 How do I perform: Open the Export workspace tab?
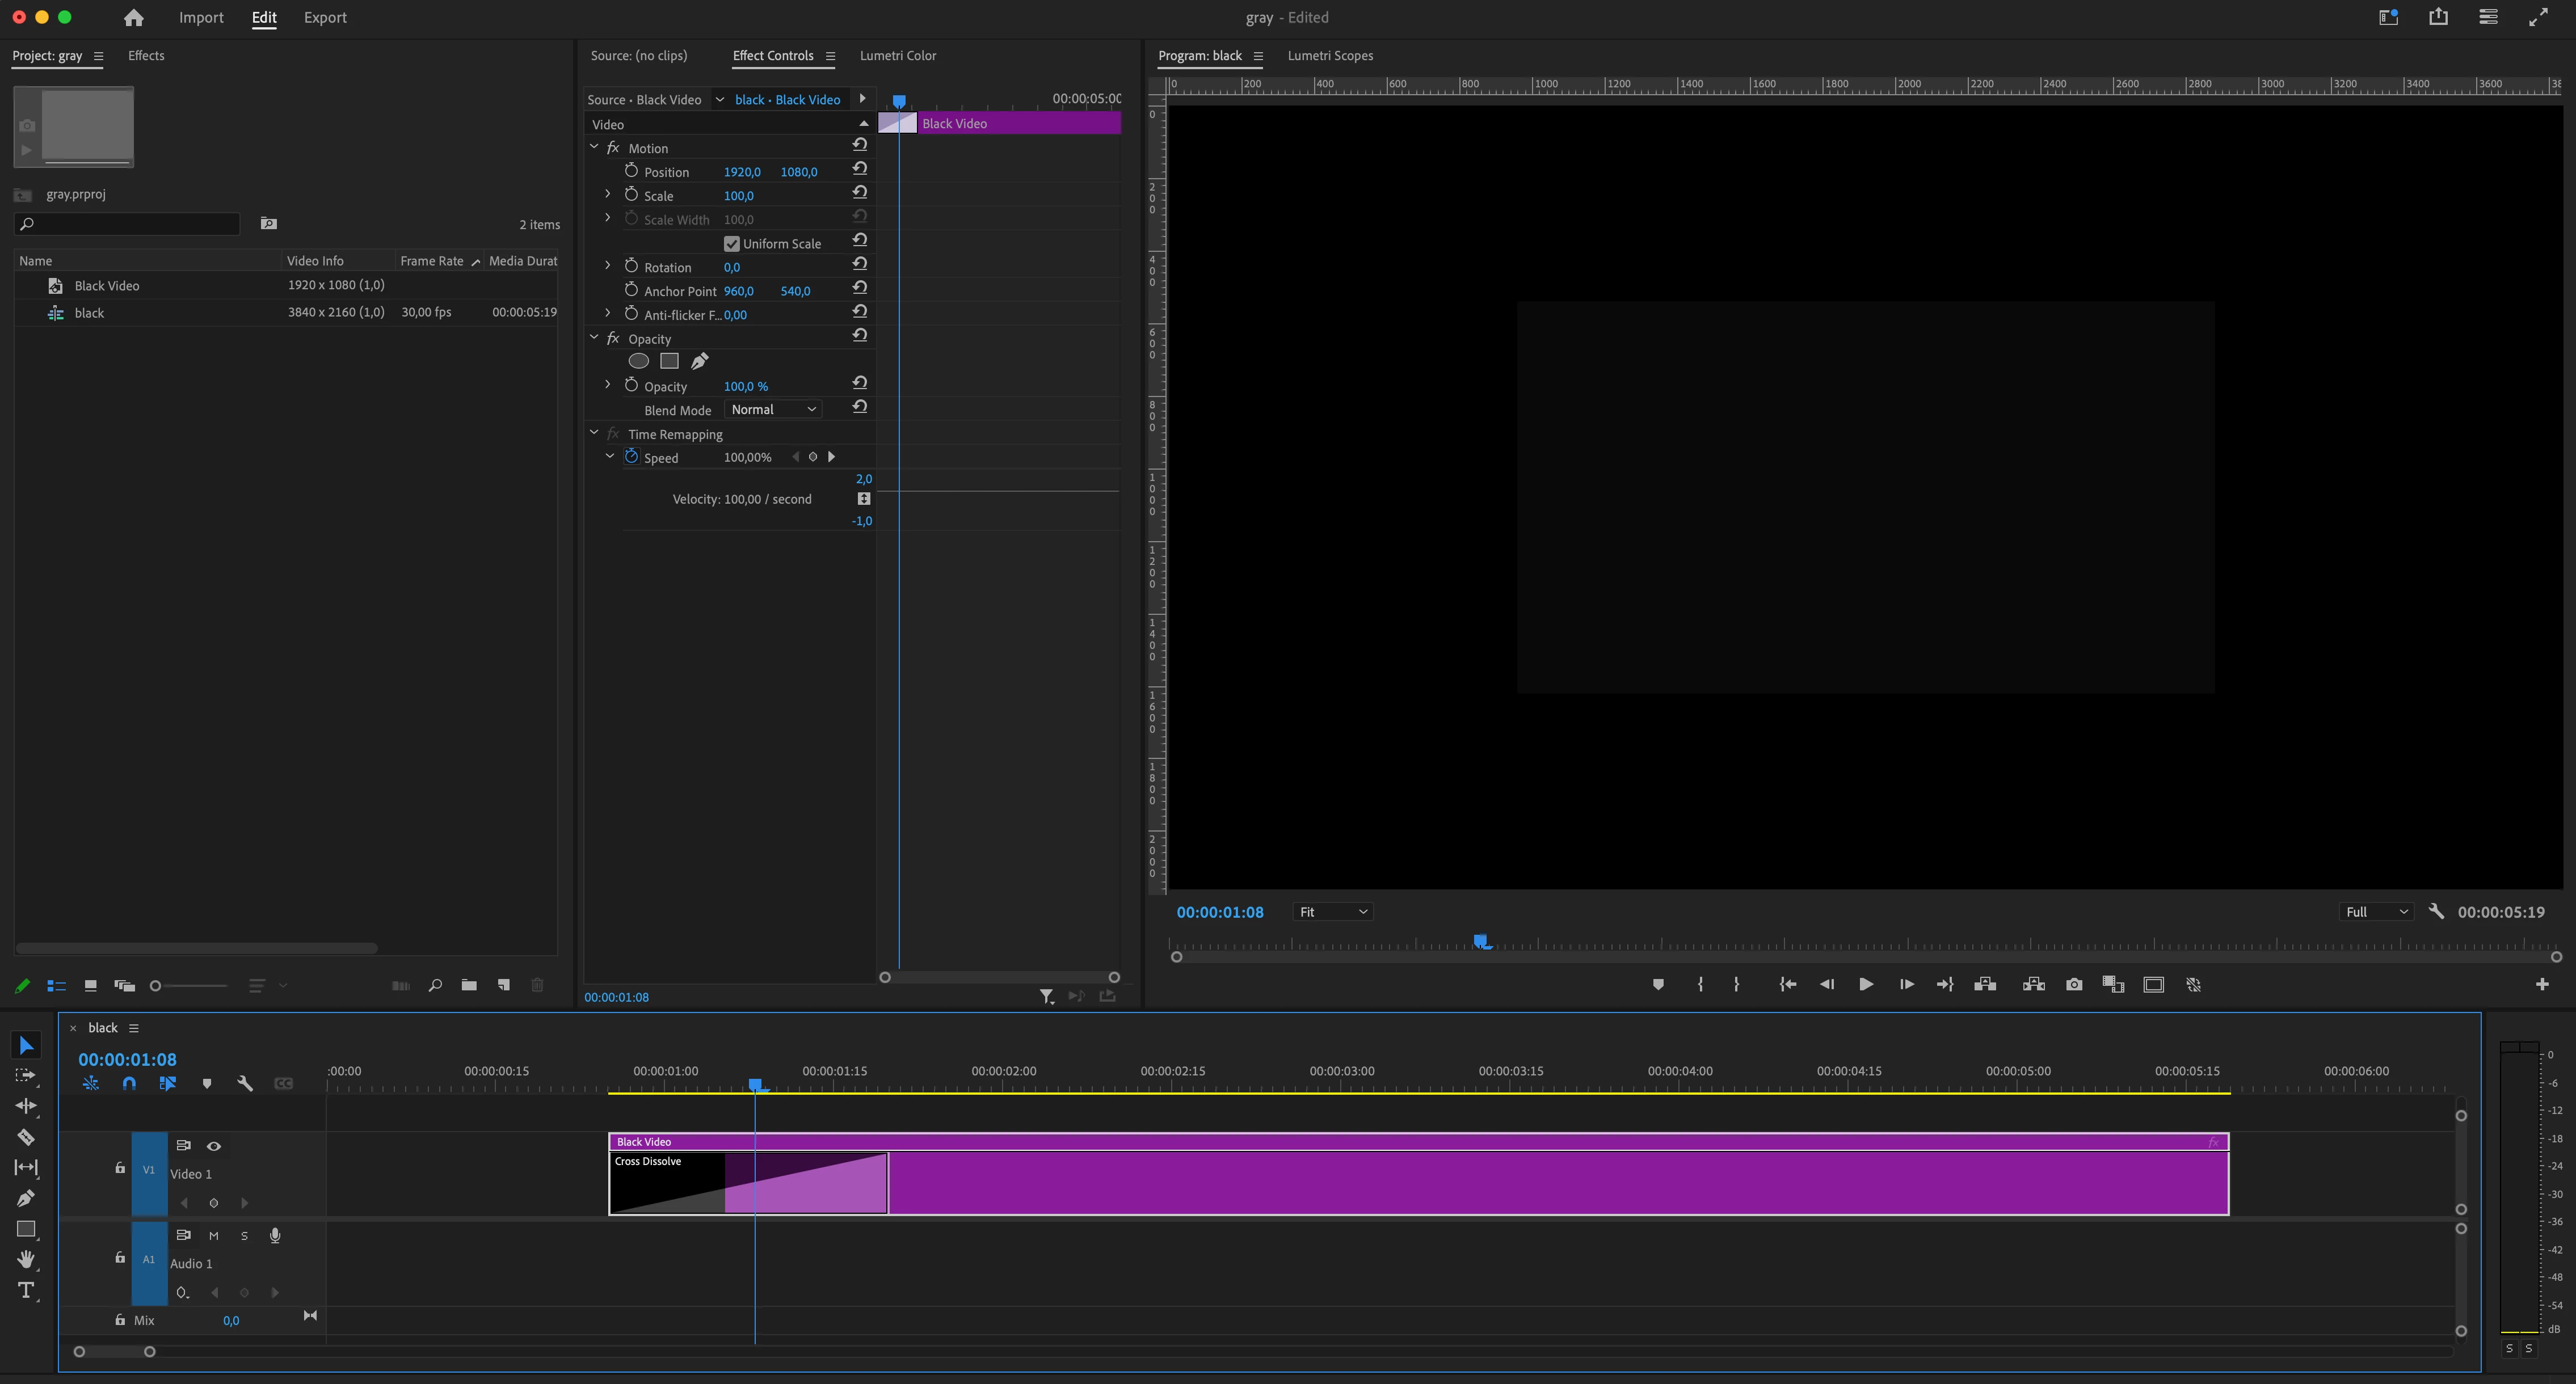[x=325, y=18]
